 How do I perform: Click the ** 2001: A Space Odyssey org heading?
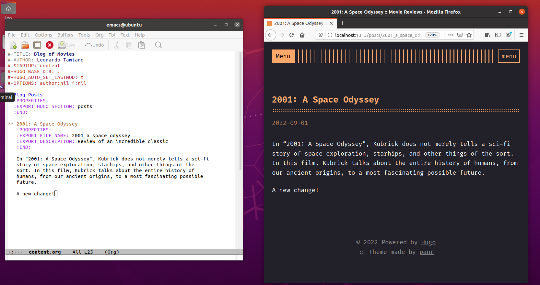pos(43,124)
